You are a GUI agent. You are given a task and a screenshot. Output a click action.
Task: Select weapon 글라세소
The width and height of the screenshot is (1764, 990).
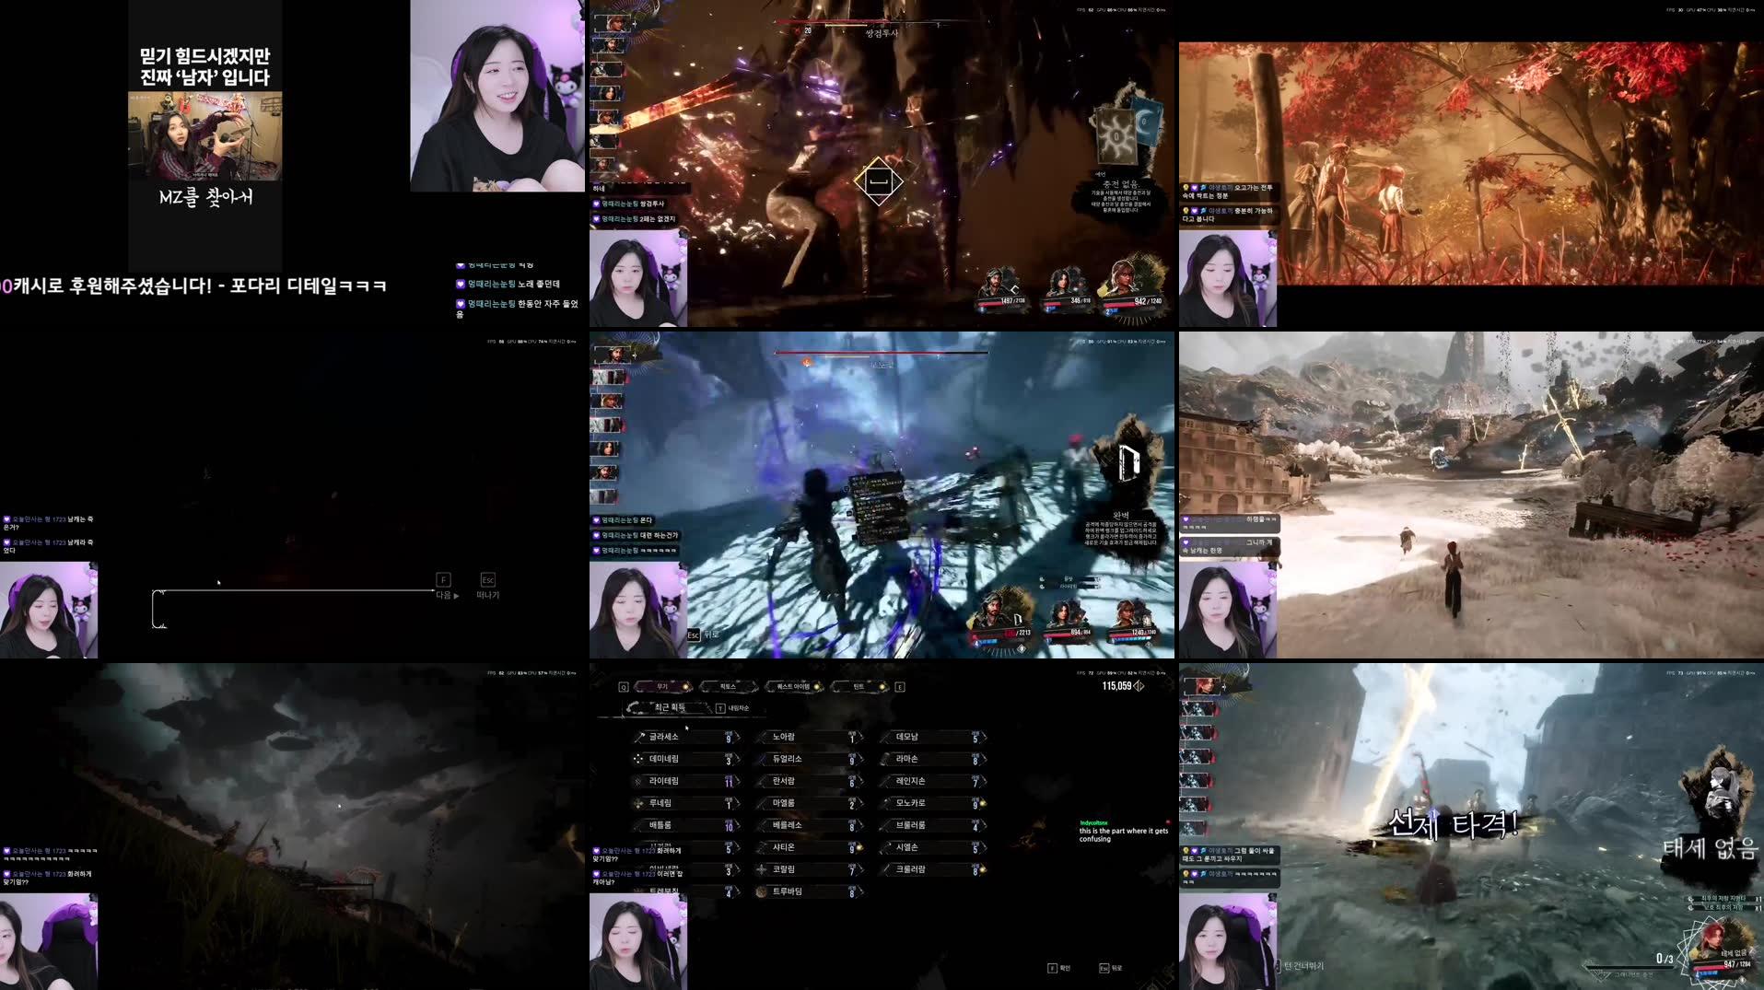[686, 737]
